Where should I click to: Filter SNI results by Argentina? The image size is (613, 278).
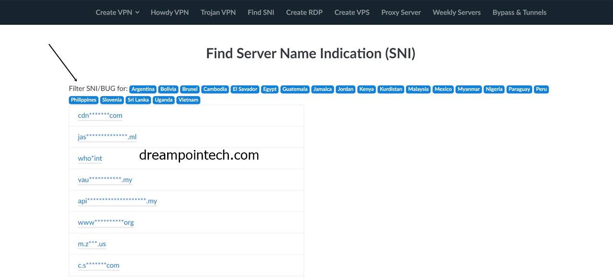(x=143, y=89)
